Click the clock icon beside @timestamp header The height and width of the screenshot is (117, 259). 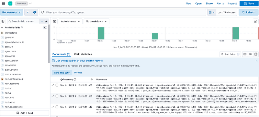pyautogui.click(x=75, y=79)
